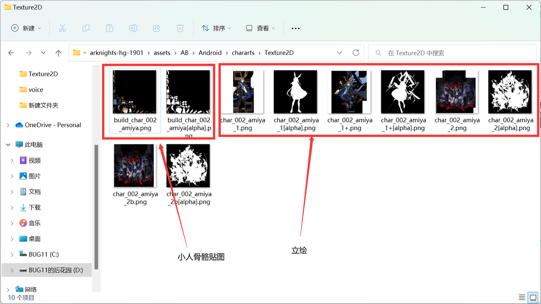Click the Copy icon in toolbar
Viewport: 541px width, 304px height.
pos(86,28)
